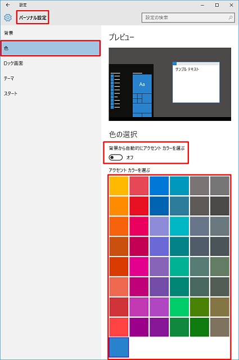Click the search magnifier icon
239x360 pixels.
230,17
